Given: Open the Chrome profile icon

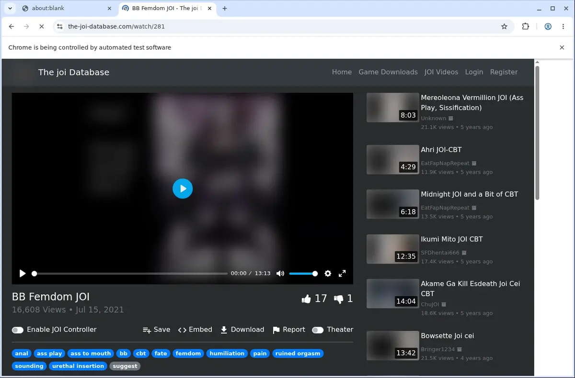Looking at the screenshot, I should tap(548, 26).
